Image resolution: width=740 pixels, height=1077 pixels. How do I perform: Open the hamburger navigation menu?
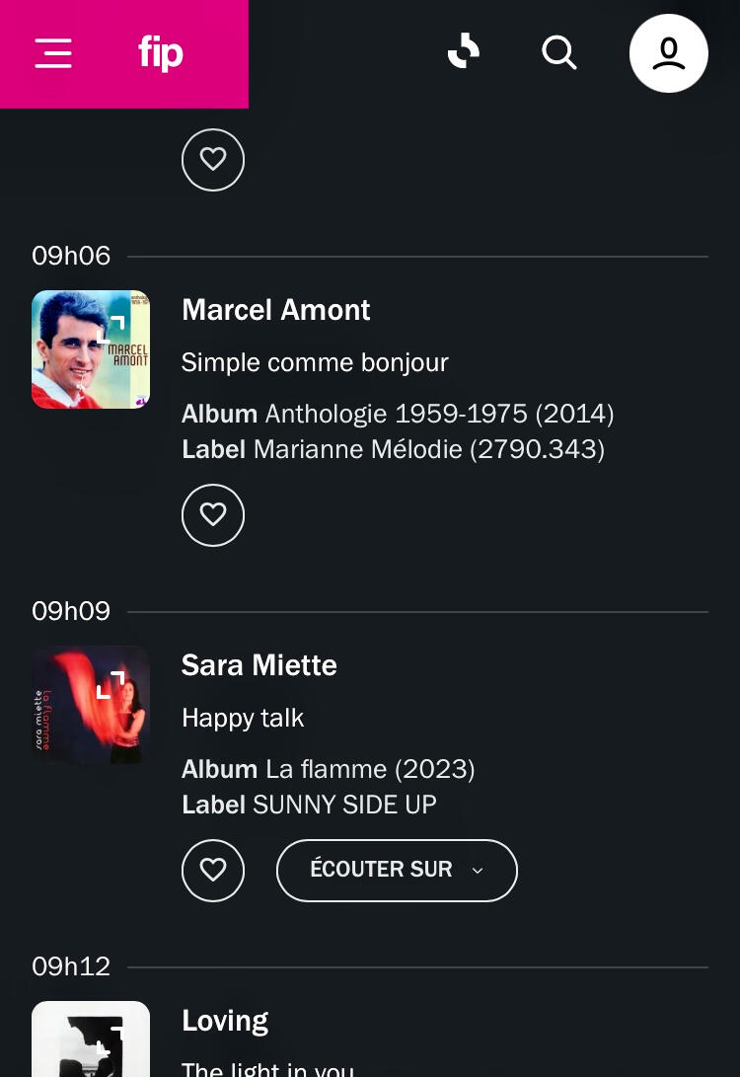[53, 53]
